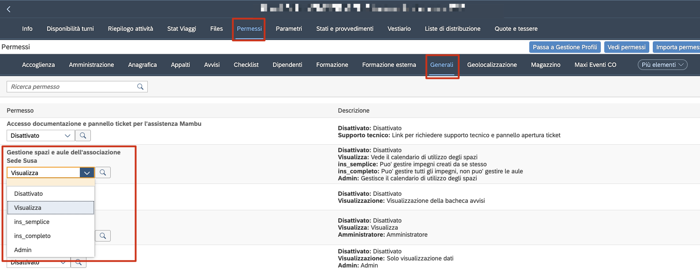
Task: Click the Descrizione column header
Action: point(354,110)
